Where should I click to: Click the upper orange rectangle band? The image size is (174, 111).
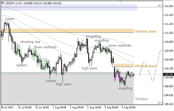point(67,31)
